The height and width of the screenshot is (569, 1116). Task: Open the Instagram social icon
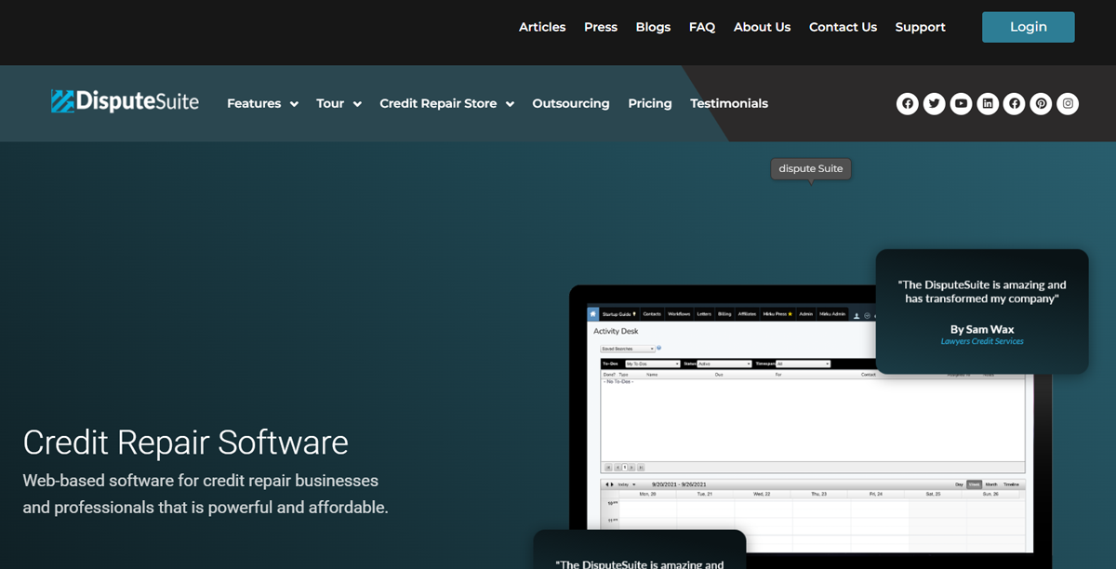[x=1069, y=103]
